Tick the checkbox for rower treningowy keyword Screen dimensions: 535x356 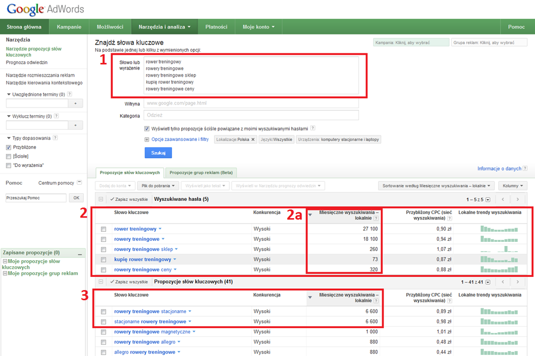click(x=103, y=229)
